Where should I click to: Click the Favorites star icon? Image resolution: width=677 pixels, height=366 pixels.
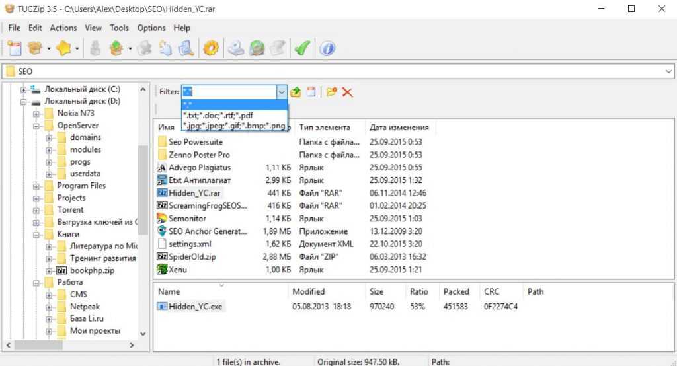point(63,48)
